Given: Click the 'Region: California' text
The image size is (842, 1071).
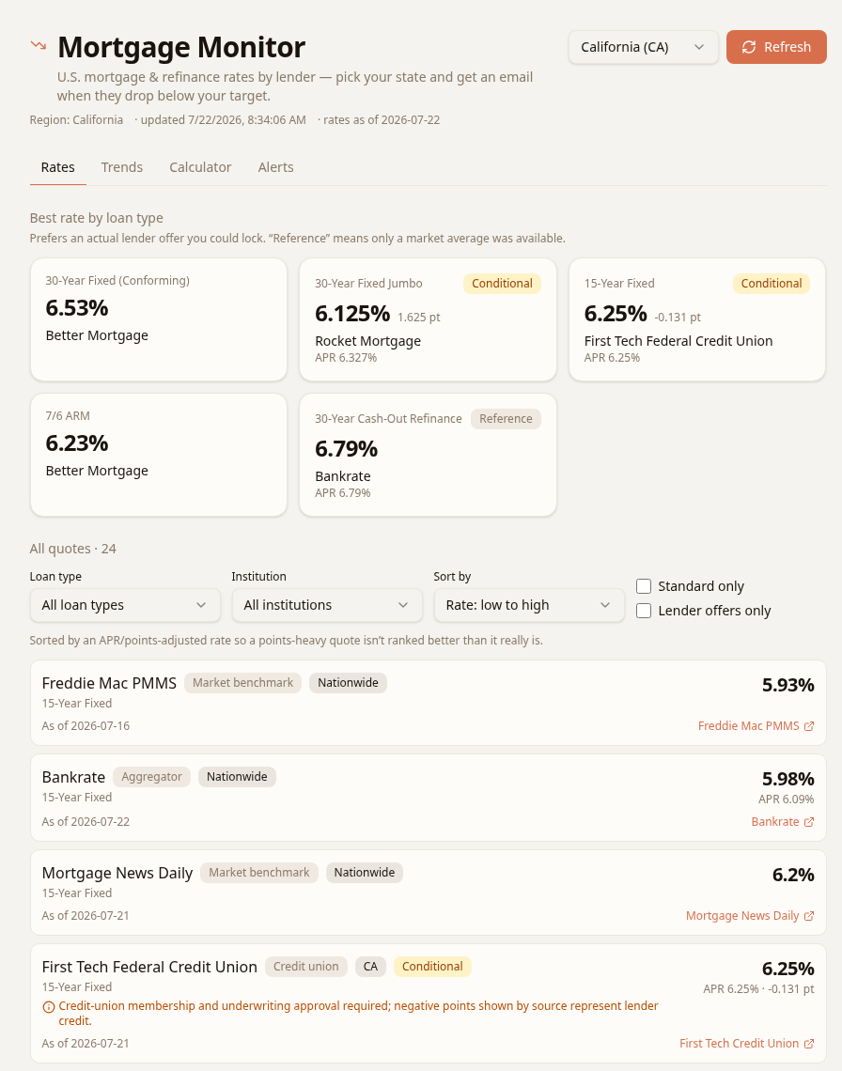Looking at the screenshot, I should (x=76, y=120).
